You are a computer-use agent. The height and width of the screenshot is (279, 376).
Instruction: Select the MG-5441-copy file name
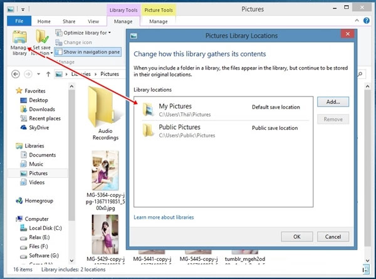[152, 259]
